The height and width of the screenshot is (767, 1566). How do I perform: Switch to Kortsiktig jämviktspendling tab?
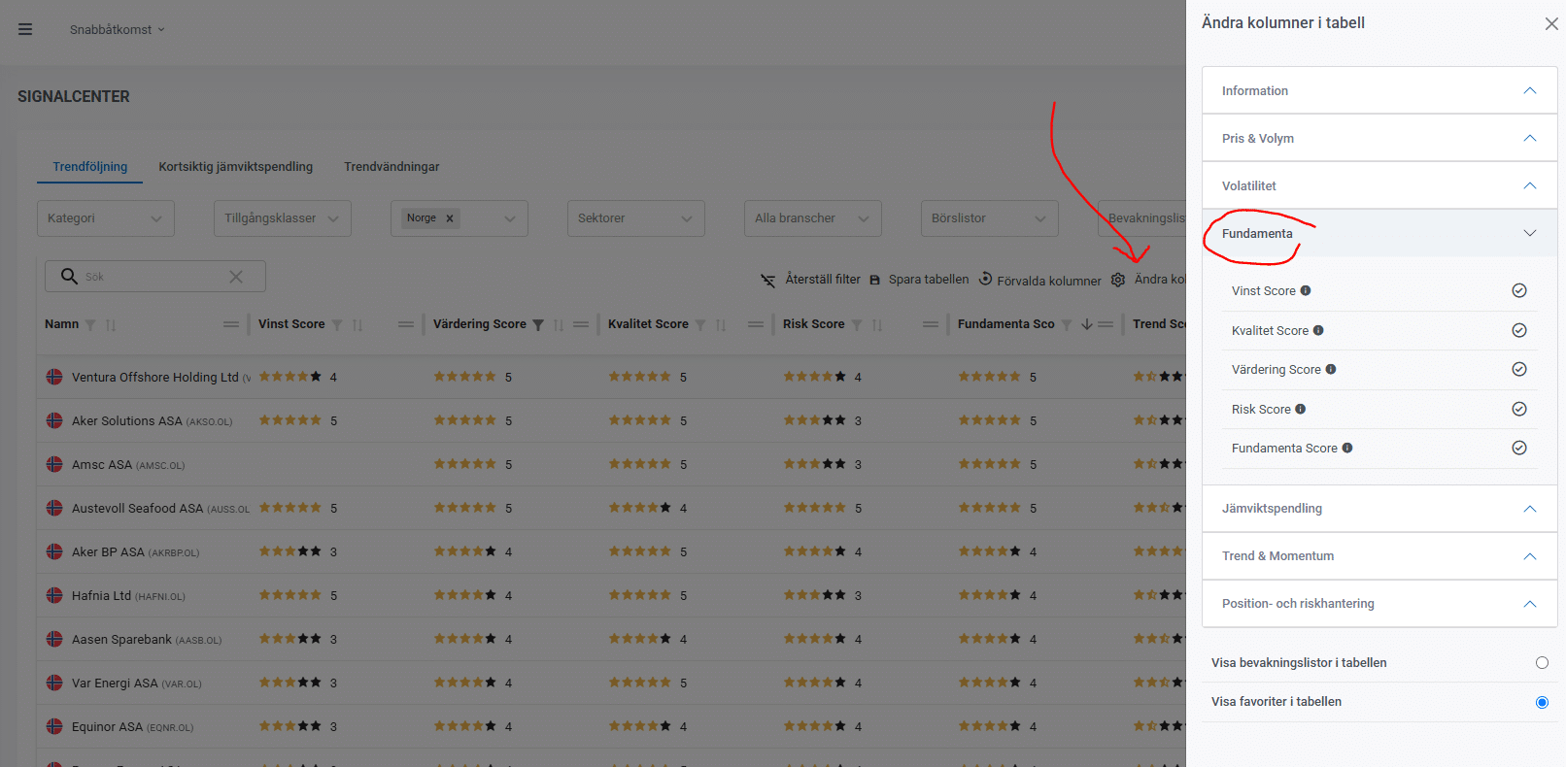235,167
